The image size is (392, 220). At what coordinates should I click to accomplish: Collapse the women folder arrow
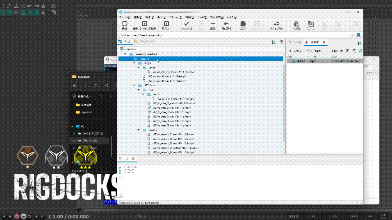click(139, 130)
